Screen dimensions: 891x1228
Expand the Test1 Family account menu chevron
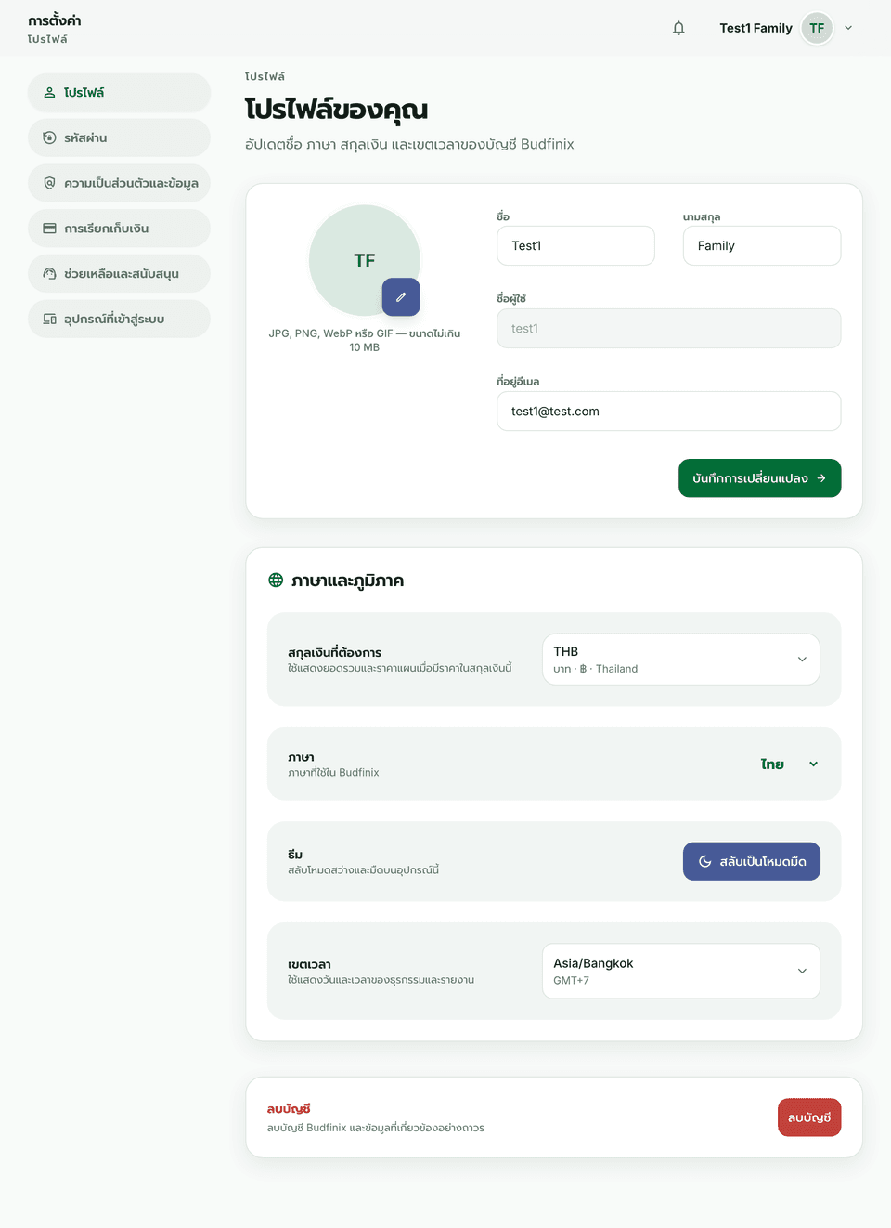[x=848, y=28]
